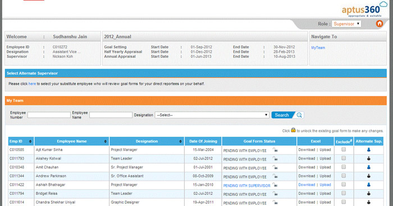The height and width of the screenshot is (206, 393).
Task: Unlock goal form for Andrew Parkinson
Action: 275,176
